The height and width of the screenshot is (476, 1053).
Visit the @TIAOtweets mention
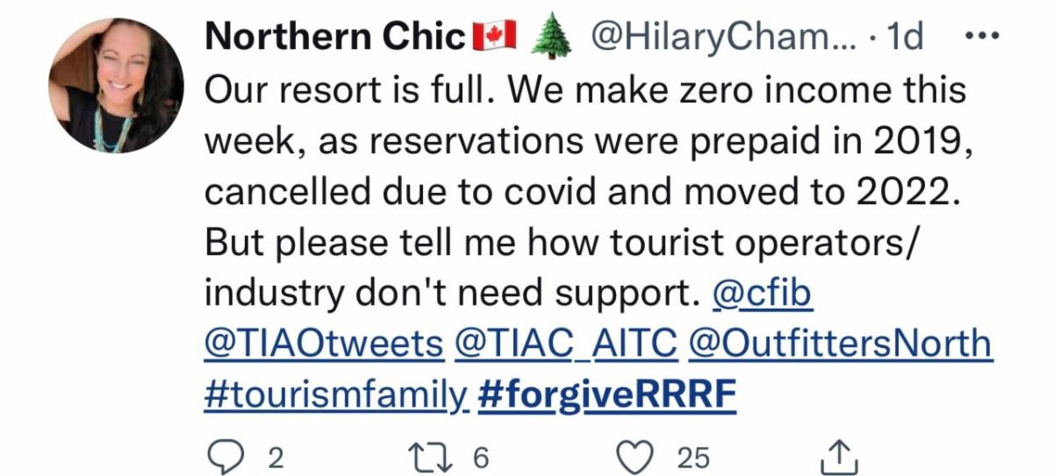pos(324,345)
